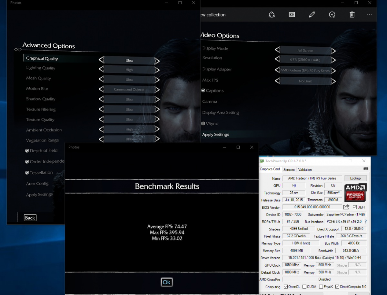The height and width of the screenshot is (295, 387).
Task: Click the BIOS Version field in GPU-Z
Action: click(312, 207)
